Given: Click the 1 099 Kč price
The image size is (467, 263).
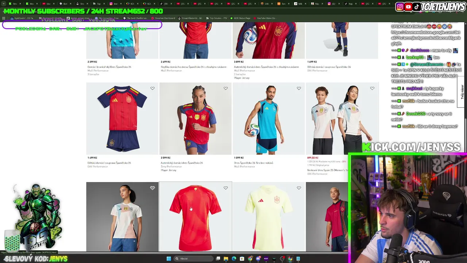Looking at the screenshot, I should 239,158.
